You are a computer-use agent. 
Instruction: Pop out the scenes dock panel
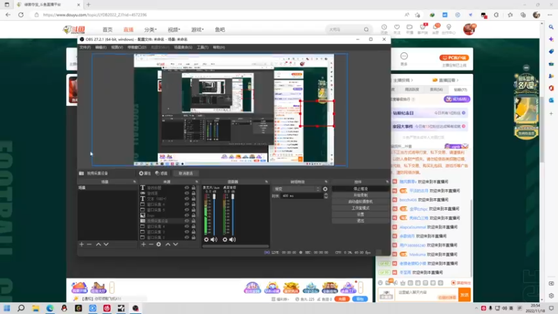pyautogui.click(x=135, y=181)
